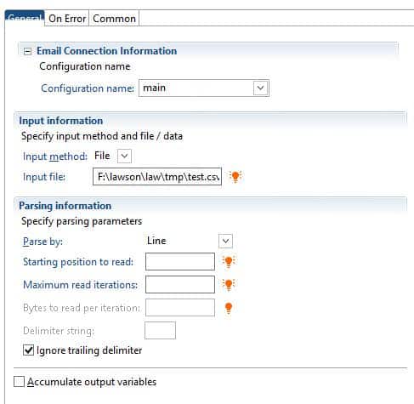Open the Parse by dropdown
The image size is (414, 404).
tap(225, 241)
